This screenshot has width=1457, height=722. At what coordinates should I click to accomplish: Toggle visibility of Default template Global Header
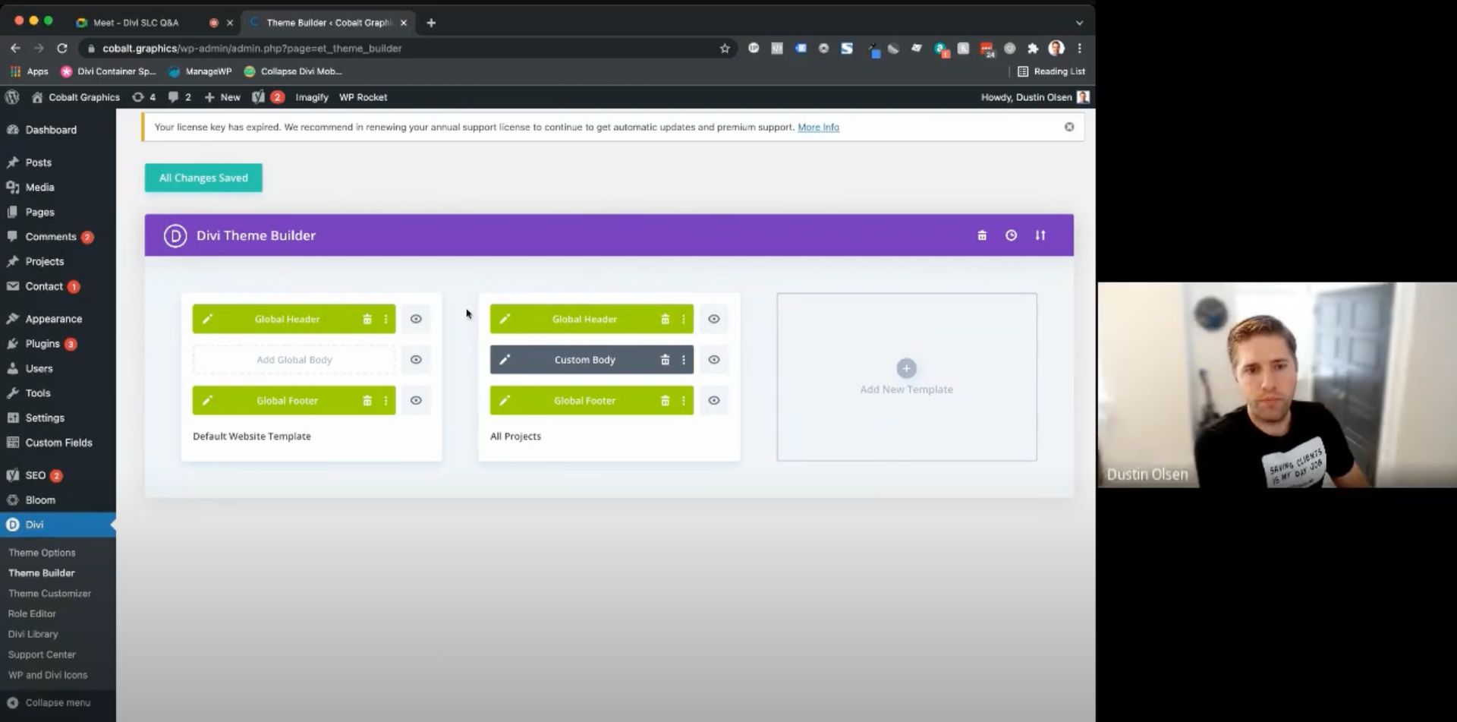tap(416, 319)
